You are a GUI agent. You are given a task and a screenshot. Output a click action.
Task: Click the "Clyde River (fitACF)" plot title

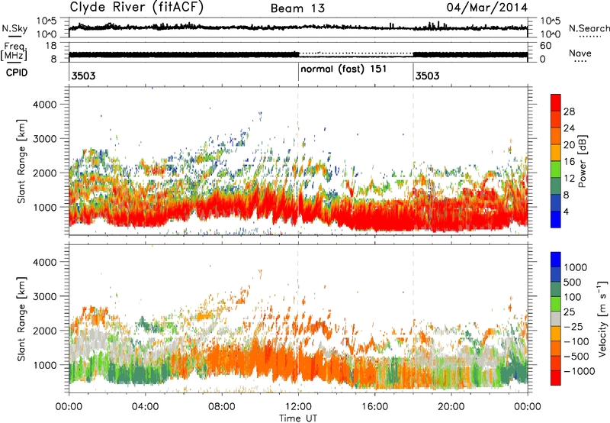coord(136,7)
